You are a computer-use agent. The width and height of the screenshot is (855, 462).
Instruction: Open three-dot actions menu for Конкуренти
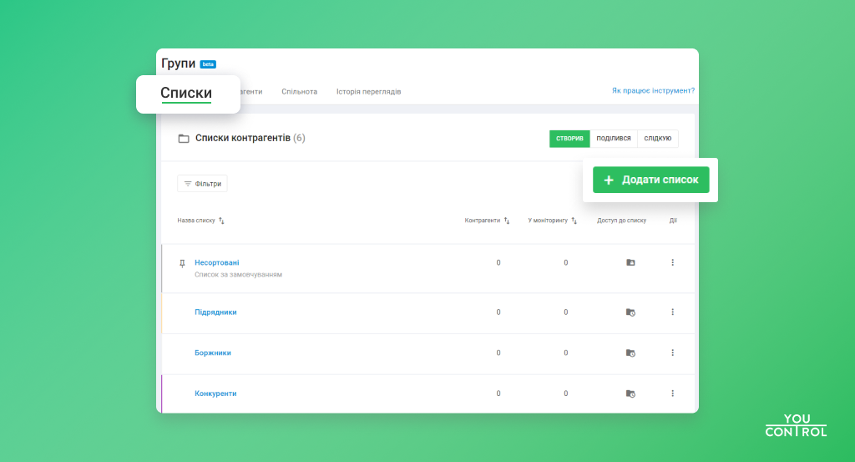(x=672, y=393)
